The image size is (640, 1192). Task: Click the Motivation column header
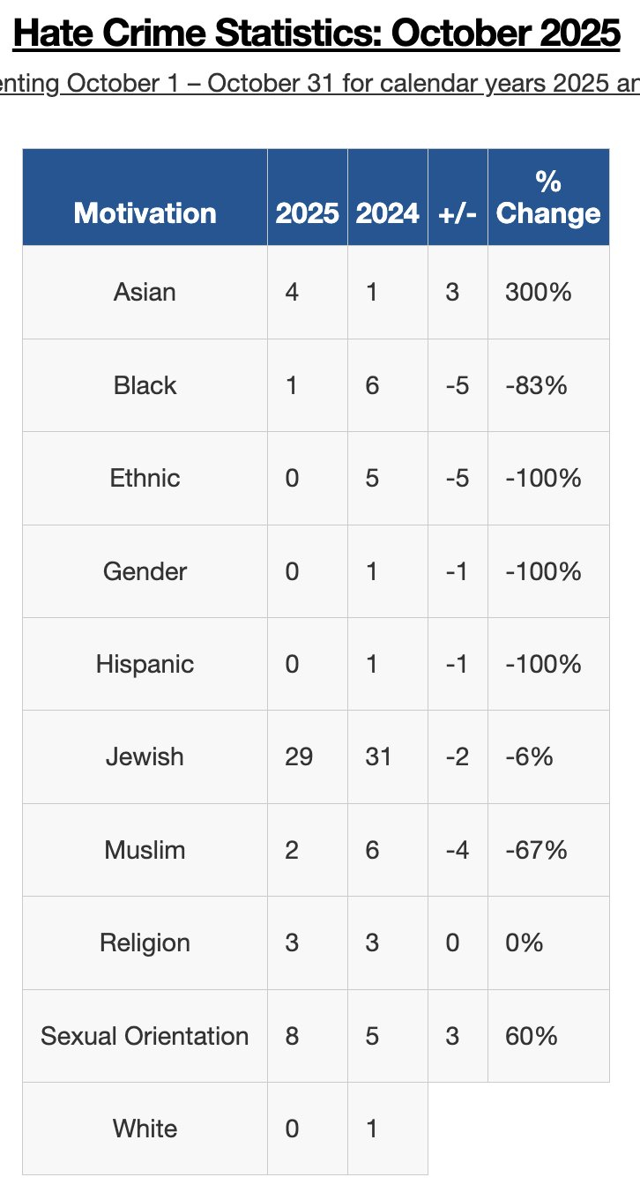tap(145, 213)
